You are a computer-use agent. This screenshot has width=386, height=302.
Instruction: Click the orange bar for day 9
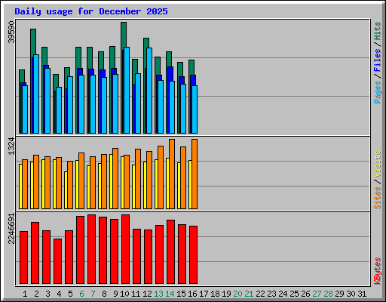pos(115,178)
